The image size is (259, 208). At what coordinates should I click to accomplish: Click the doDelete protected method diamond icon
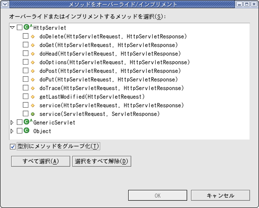tap(33, 36)
